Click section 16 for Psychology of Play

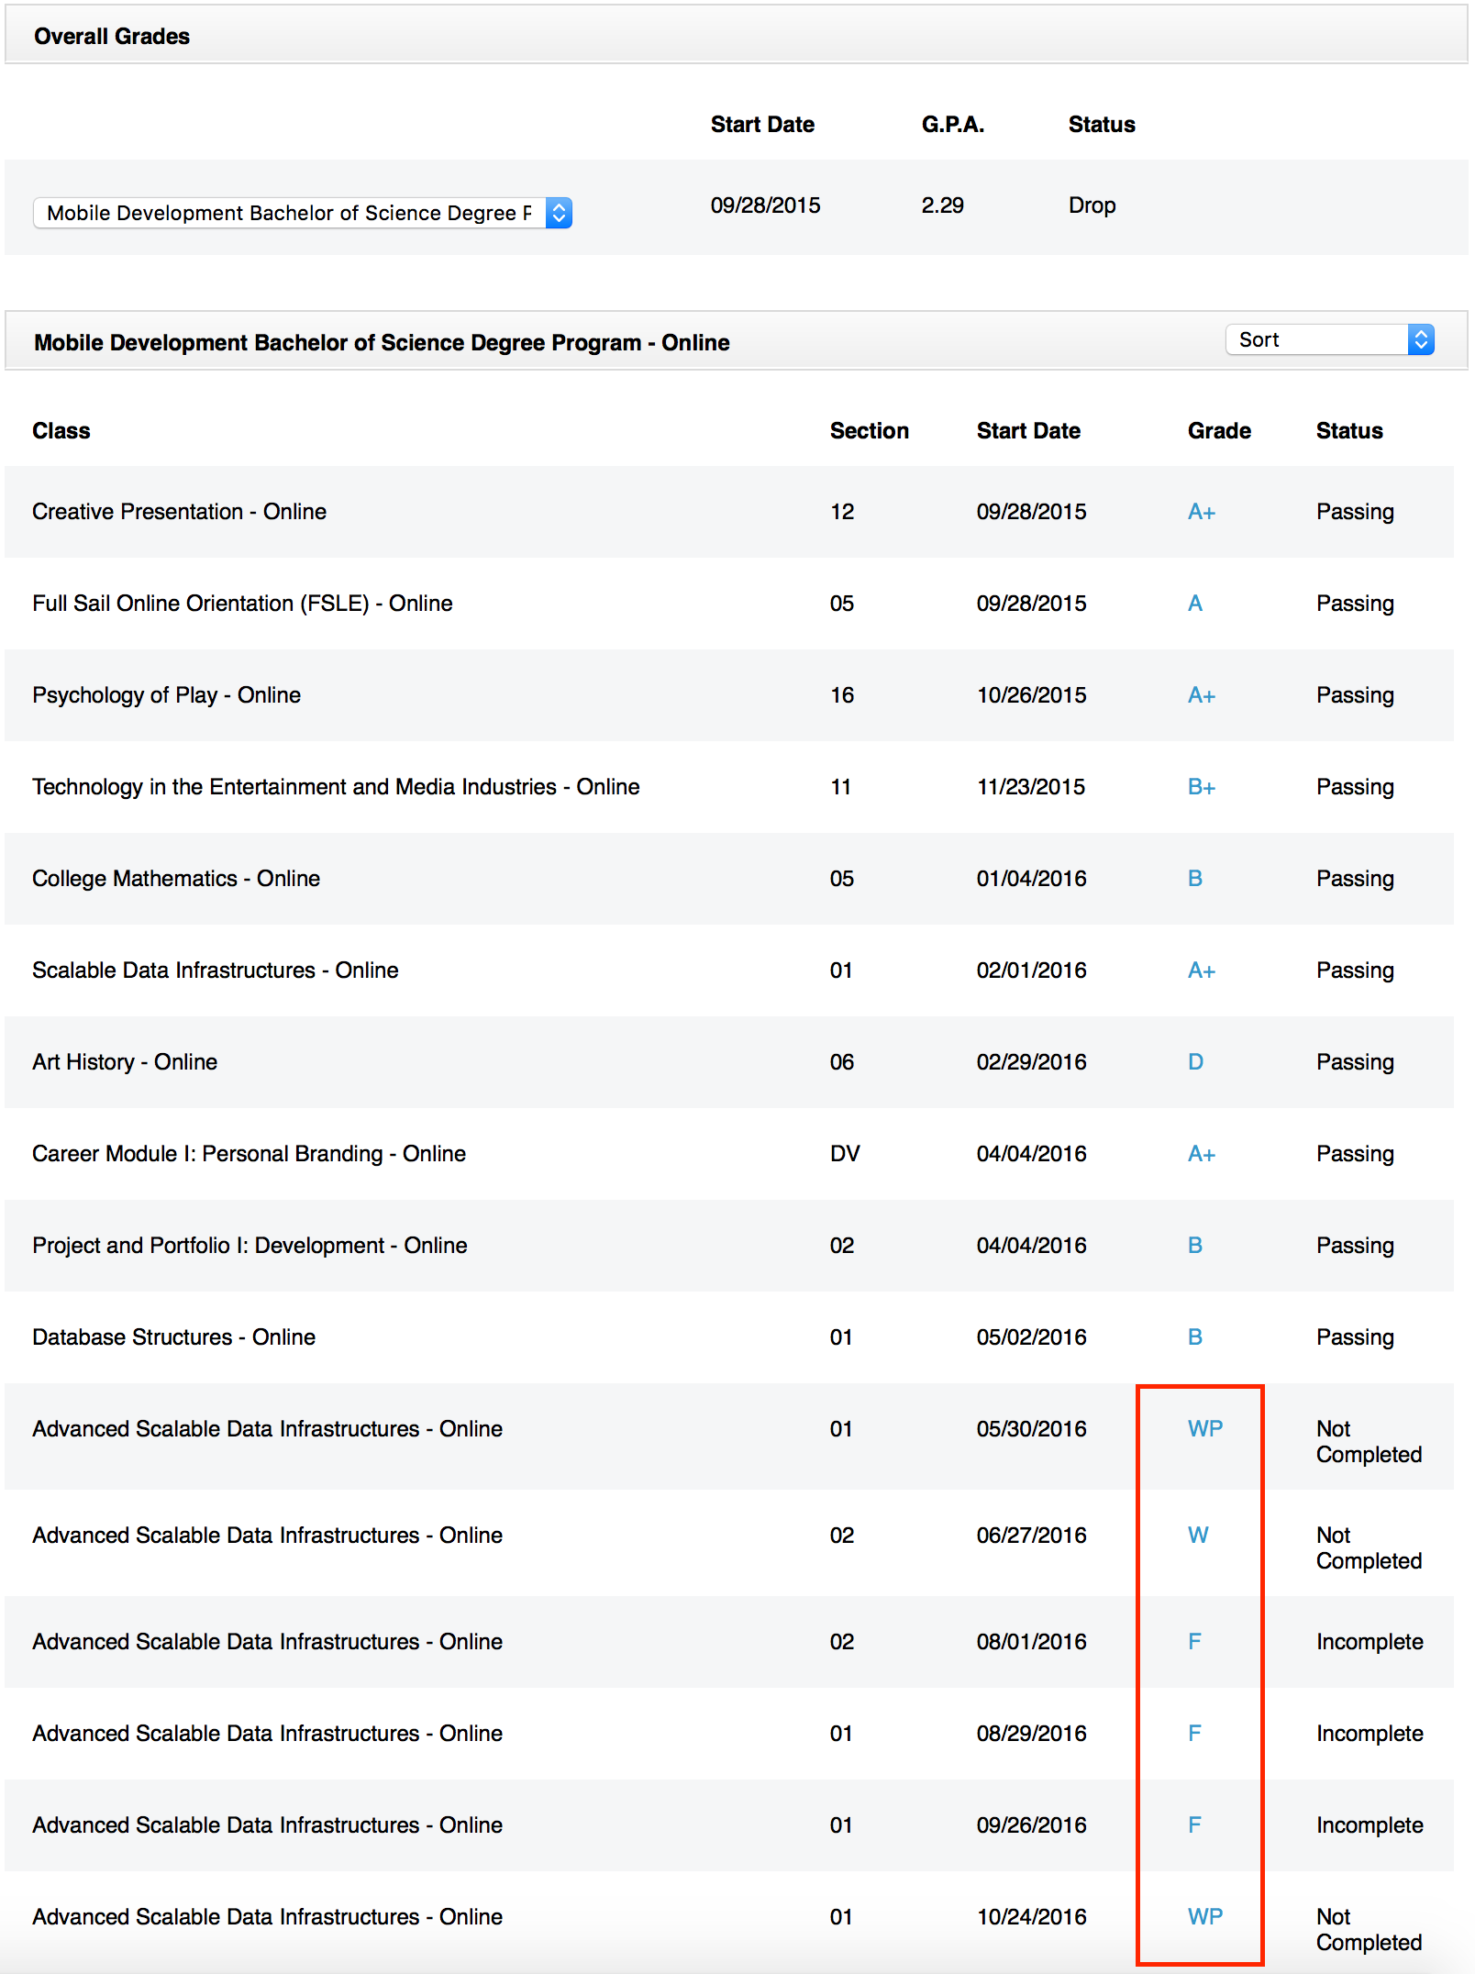842,695
